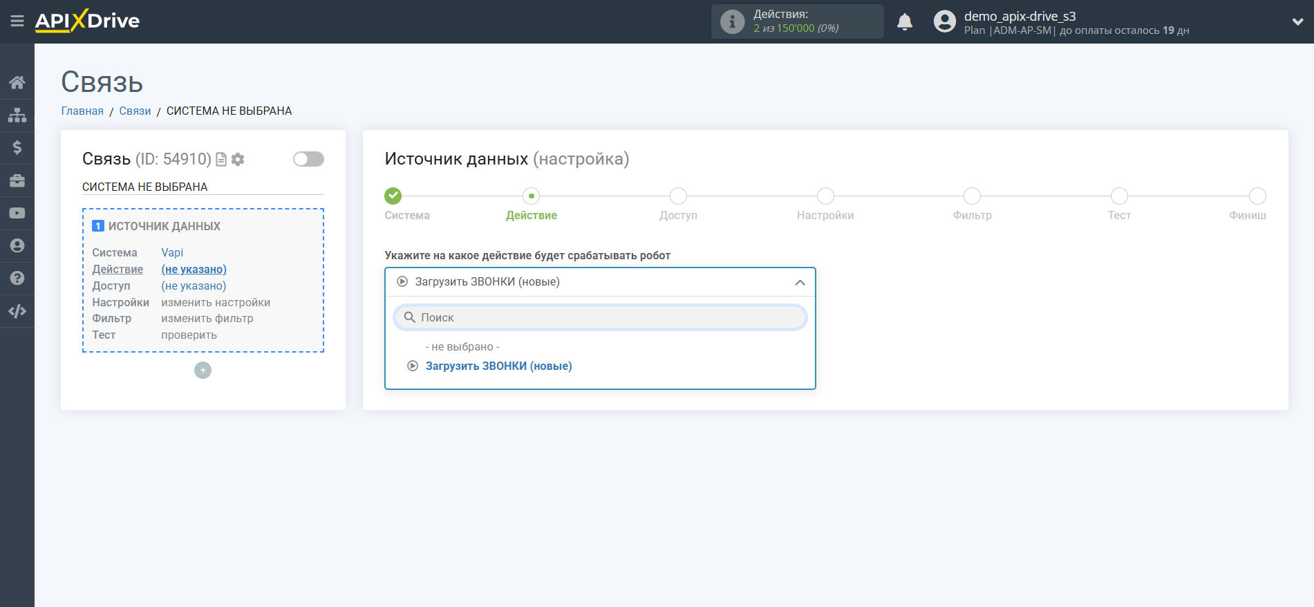Image resolution: width=1314 pixels, height=607 pixels.
Task: Open the 'Связи' breadcrumb link
Action: click(x=135, y=111)
